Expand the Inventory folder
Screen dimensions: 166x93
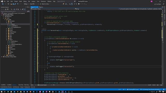click(x=6, y=33)
